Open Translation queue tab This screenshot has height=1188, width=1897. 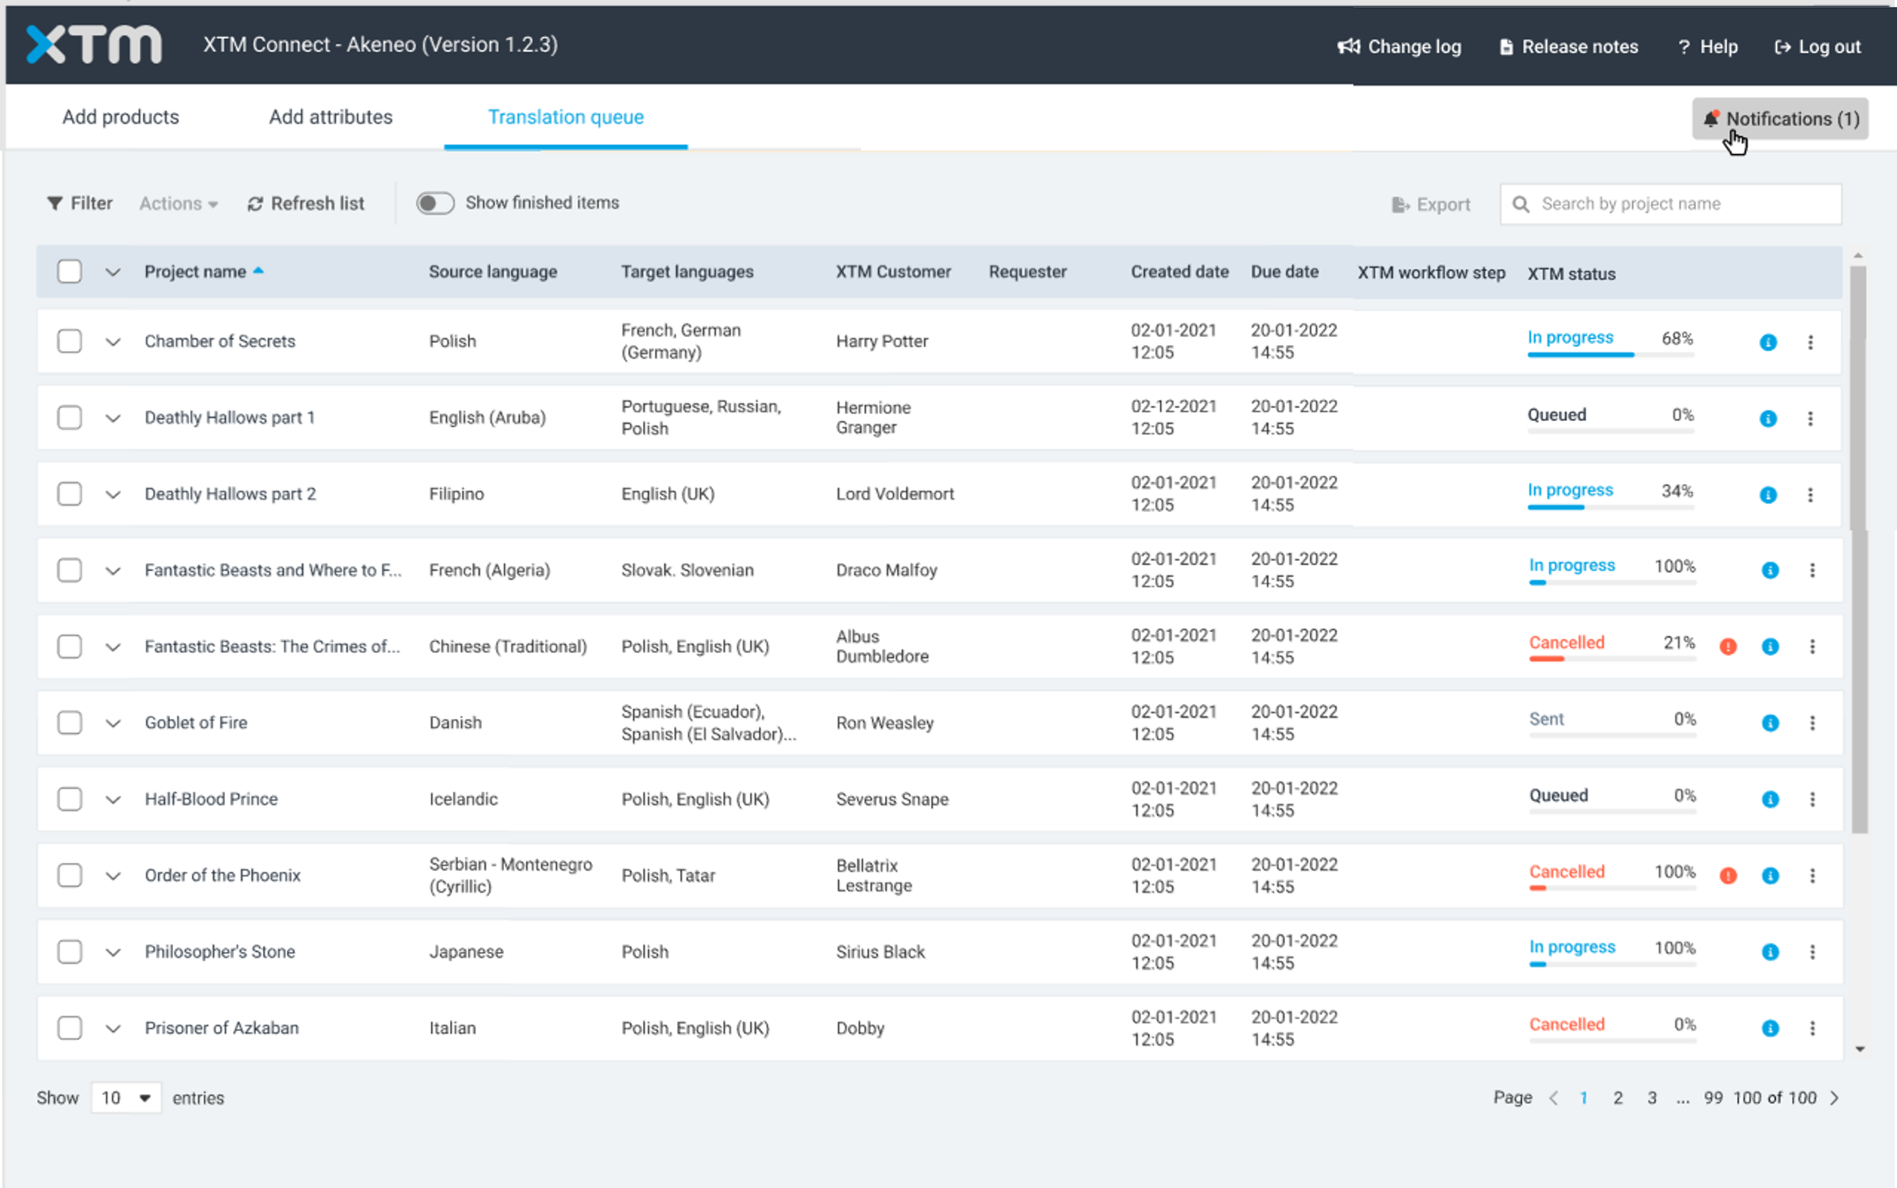[x=565, y=117]
